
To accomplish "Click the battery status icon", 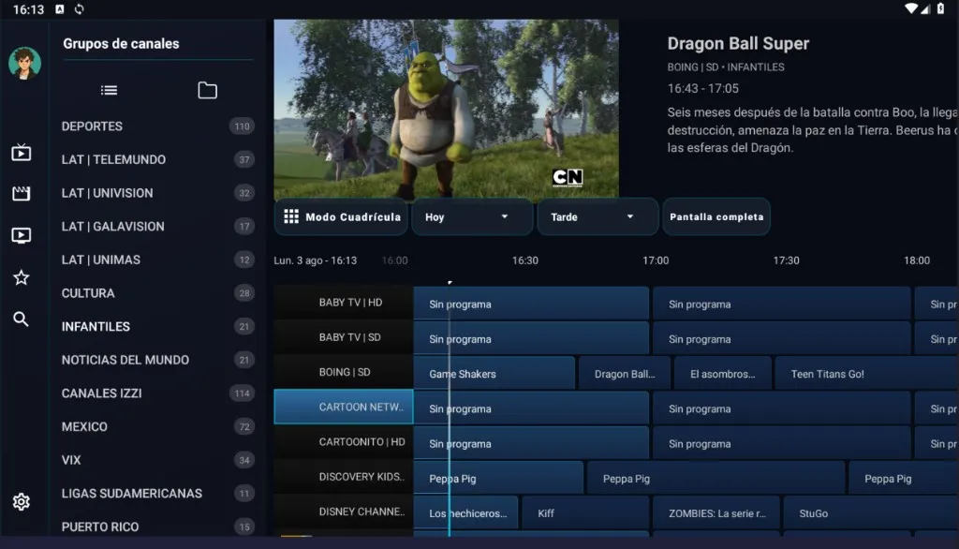I will point(940,8).
